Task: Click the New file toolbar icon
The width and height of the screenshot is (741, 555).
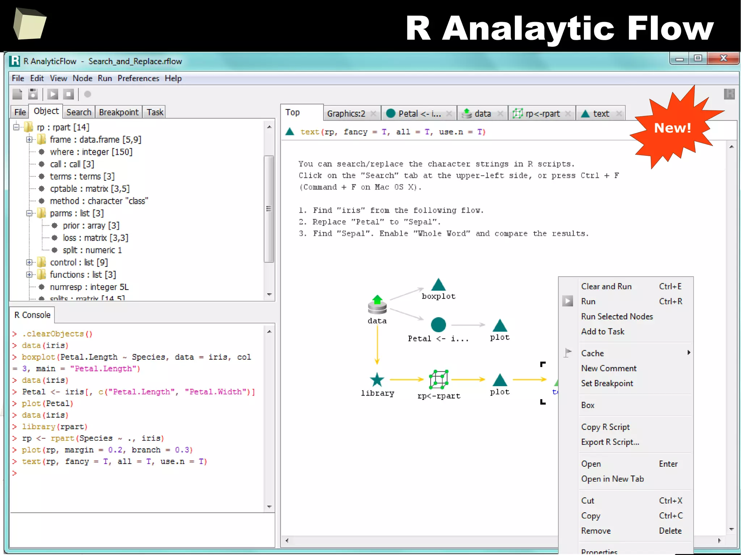Action: (17, 94)
